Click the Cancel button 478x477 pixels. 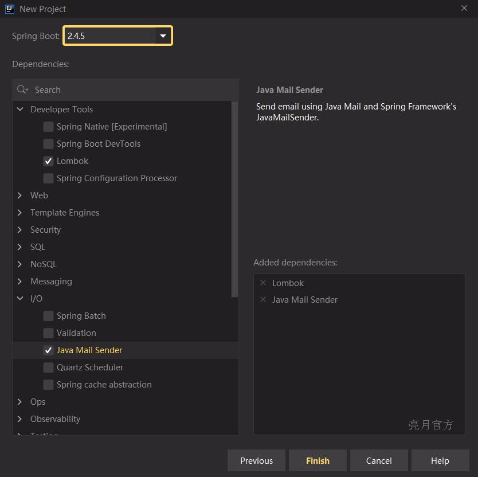point(379,460)
